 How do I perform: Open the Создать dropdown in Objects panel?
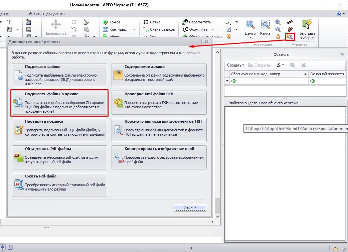tap(235, 65)
